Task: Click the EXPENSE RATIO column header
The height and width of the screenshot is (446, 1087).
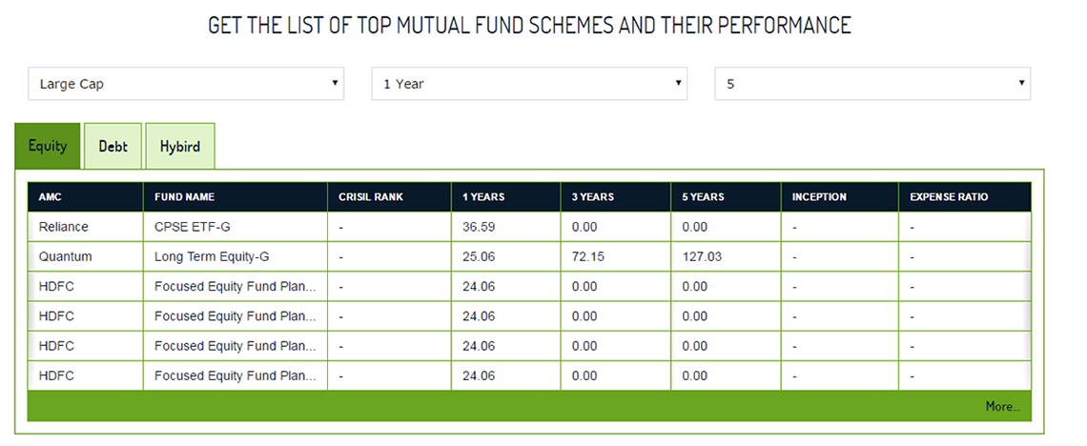Action: [949, 197]
